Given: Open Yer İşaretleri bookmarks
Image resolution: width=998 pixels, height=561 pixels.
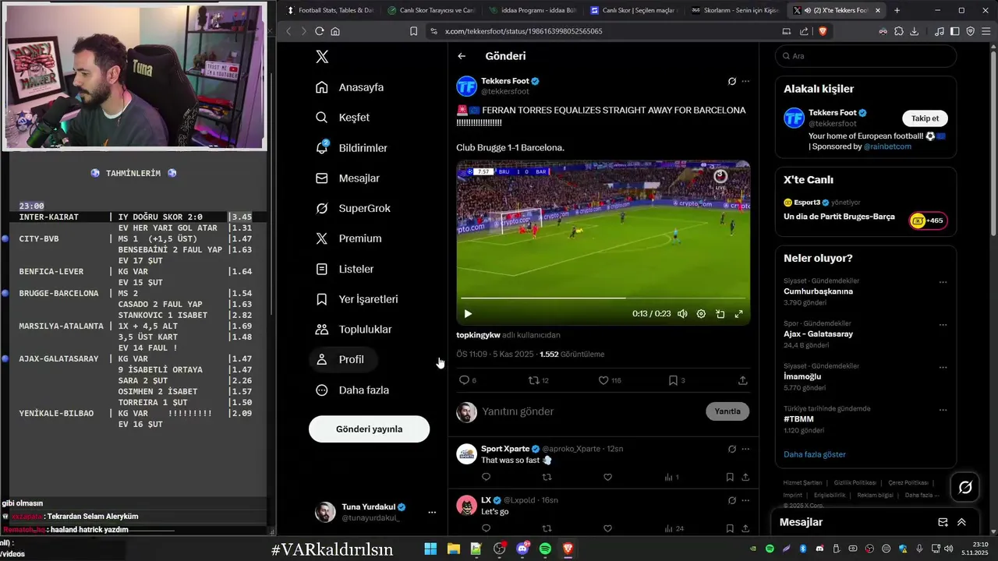Looking at the screenshot, I should 357,299.
